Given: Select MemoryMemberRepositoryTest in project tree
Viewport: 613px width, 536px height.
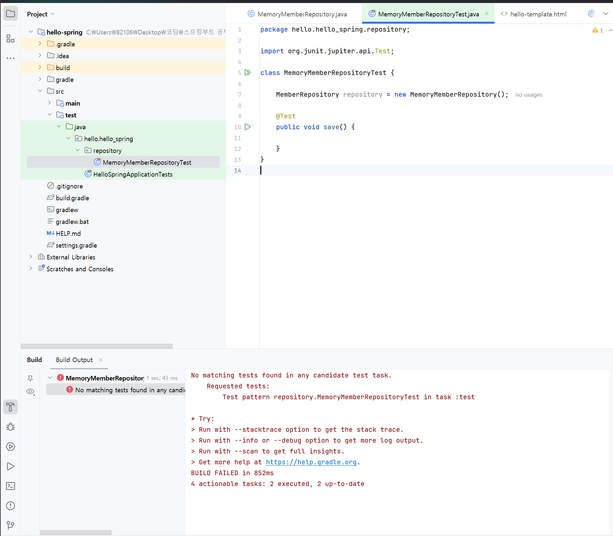Looking at the screenshot, I should (123, 162).
